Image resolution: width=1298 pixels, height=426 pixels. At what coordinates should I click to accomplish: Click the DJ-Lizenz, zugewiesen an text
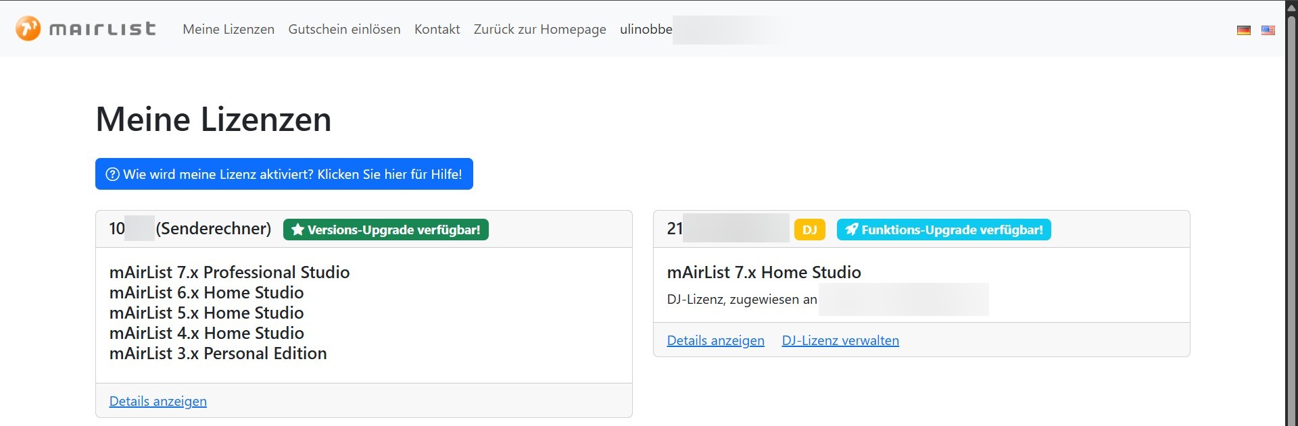point(742,300)
